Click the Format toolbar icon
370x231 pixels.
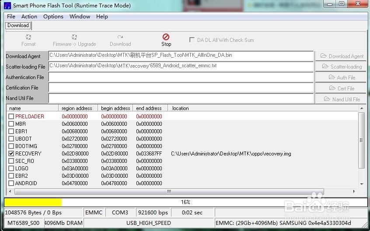[x=28, y=37]
